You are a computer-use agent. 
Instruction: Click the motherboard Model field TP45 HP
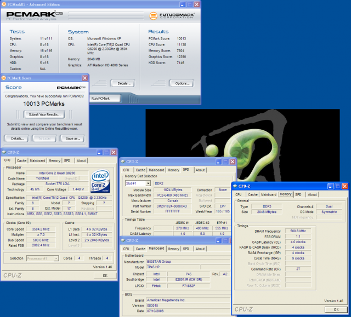coord(173,267)
